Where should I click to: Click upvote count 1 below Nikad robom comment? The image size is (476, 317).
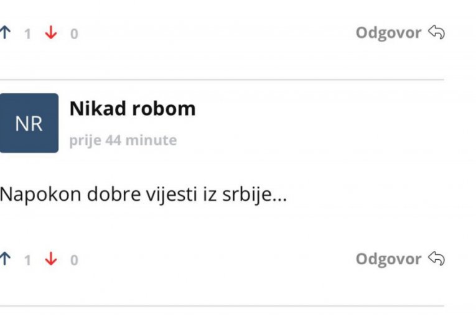tap(27, 260)
